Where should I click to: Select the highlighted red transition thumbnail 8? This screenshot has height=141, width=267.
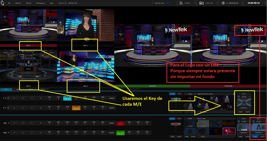(x=229, y=131)
